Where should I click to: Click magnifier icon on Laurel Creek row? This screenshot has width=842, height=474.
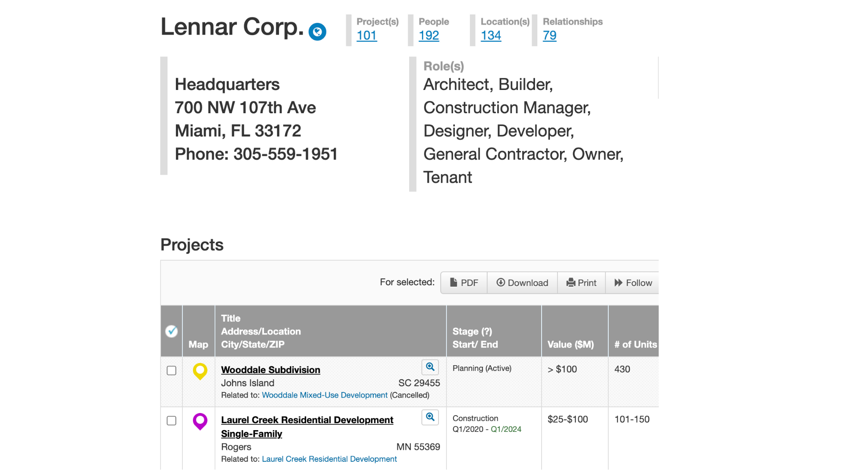tap(430, 417)
